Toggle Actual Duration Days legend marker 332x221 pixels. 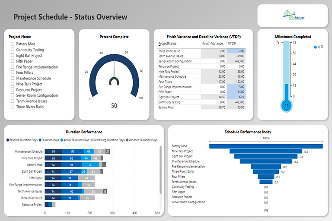click(x=62, y=140)
